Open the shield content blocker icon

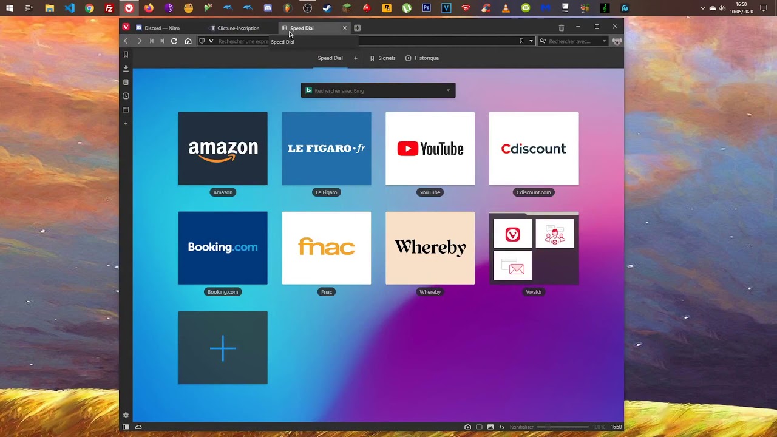202,41
